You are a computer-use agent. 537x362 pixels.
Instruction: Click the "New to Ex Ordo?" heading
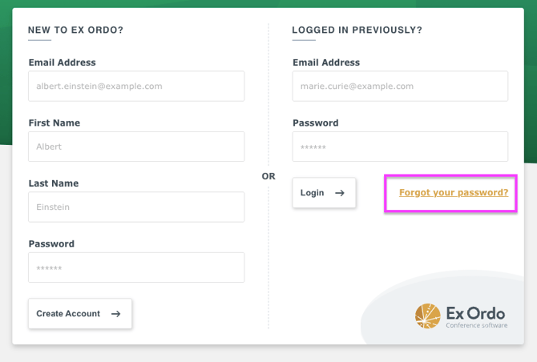[x=75, y=30]
